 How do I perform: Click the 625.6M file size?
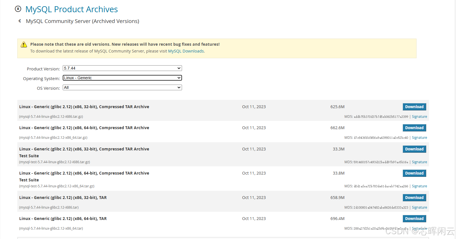click(337, 107)
